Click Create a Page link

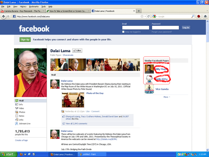21,140
